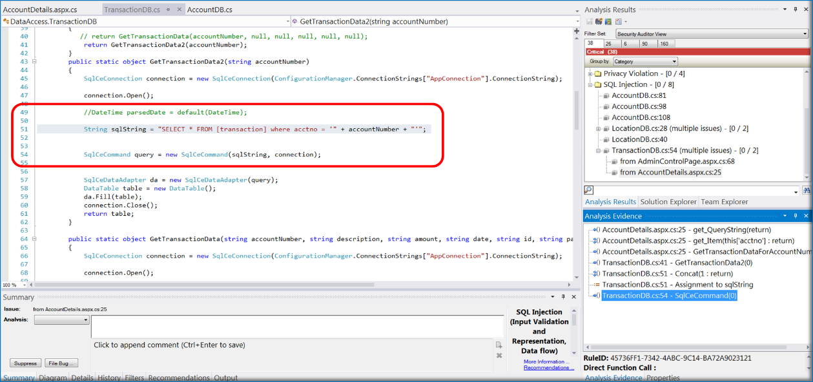
Task: Collapse the SQL Injection category
Action: [590, 84]
